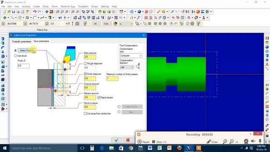270x152 pixels.
Task: Open the Toolpaths menu
Action: pos(83,6)
